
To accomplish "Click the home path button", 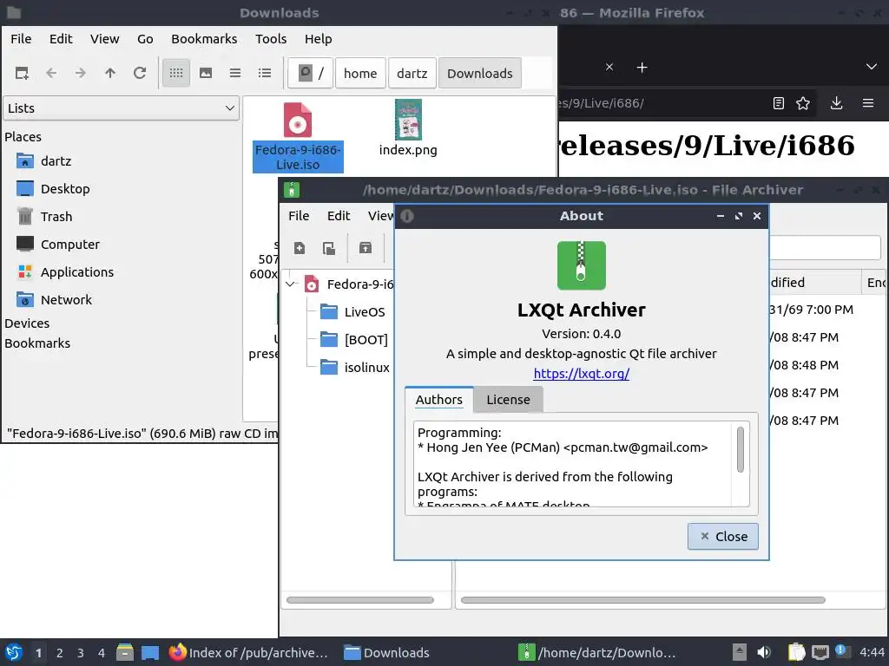I will point(360,73).
